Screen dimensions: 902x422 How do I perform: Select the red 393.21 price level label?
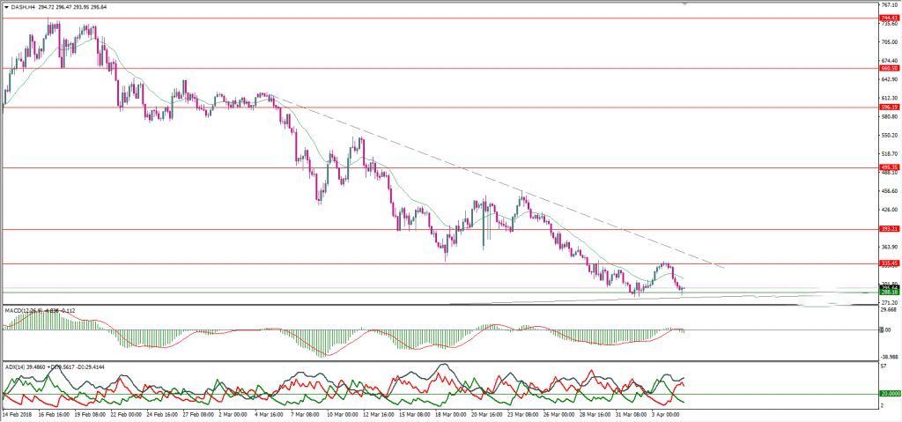(x=889, y=229)
